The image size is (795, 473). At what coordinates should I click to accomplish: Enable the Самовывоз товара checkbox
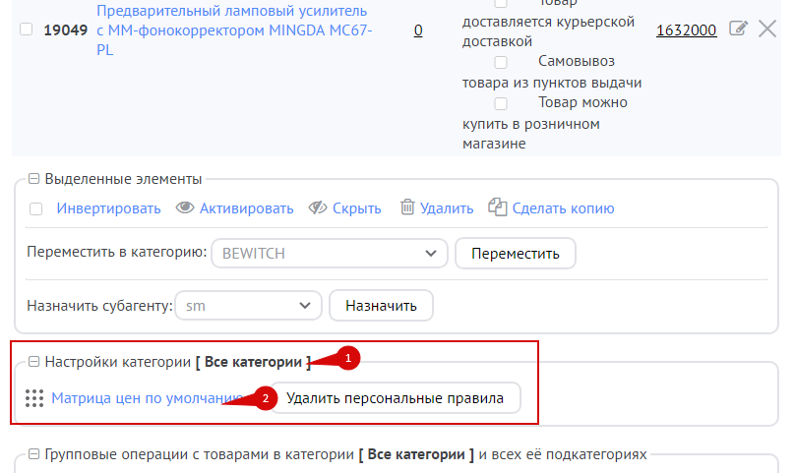(x=501, y=62)
